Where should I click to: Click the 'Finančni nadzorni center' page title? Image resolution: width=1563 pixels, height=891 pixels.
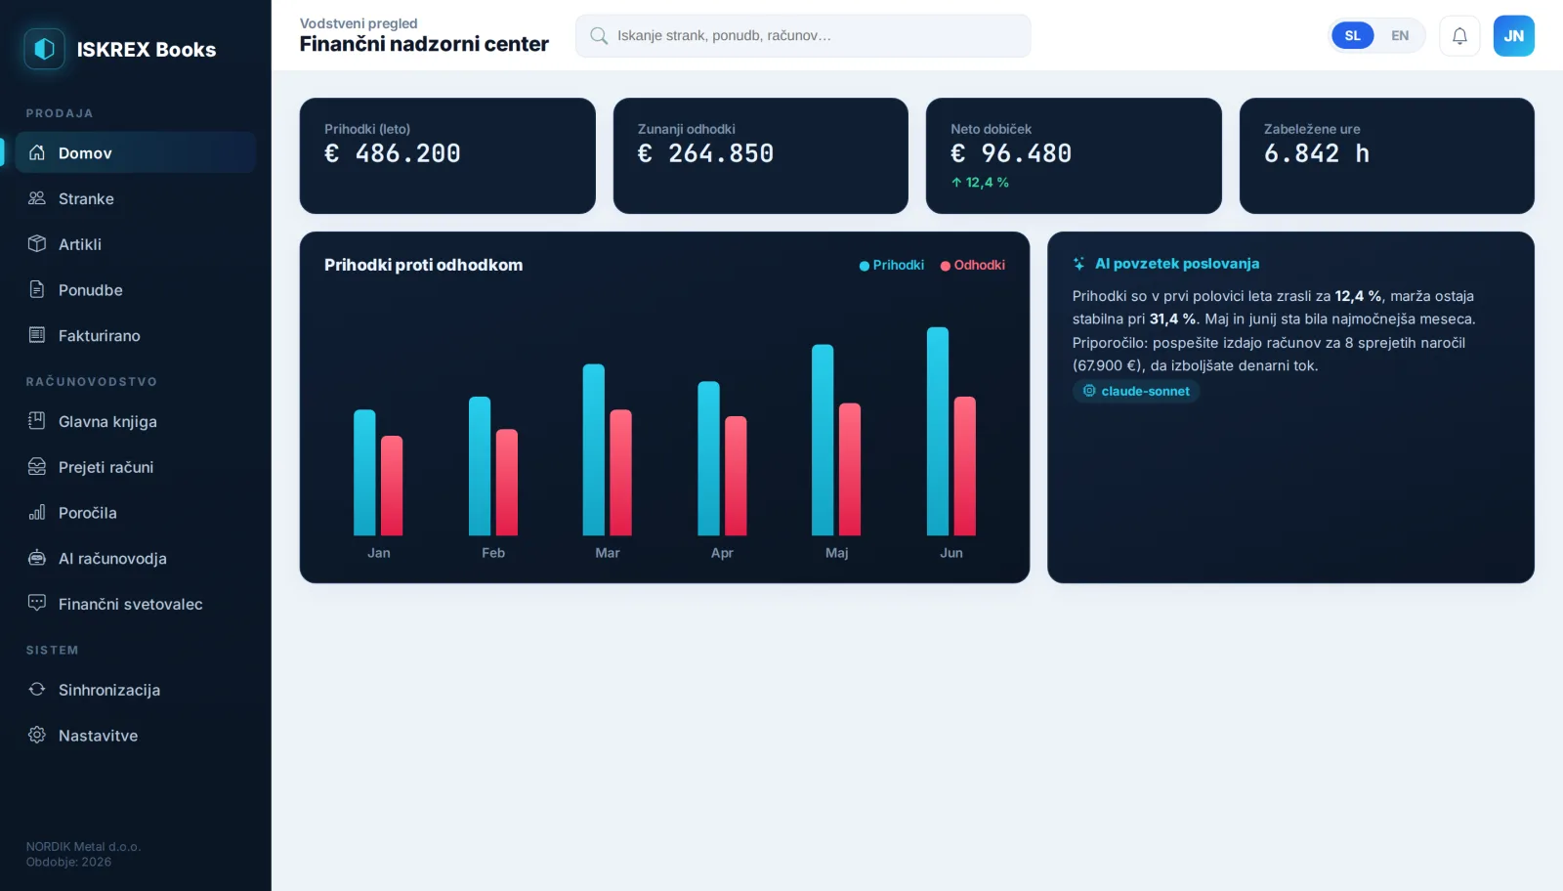[x=424, y=44]
